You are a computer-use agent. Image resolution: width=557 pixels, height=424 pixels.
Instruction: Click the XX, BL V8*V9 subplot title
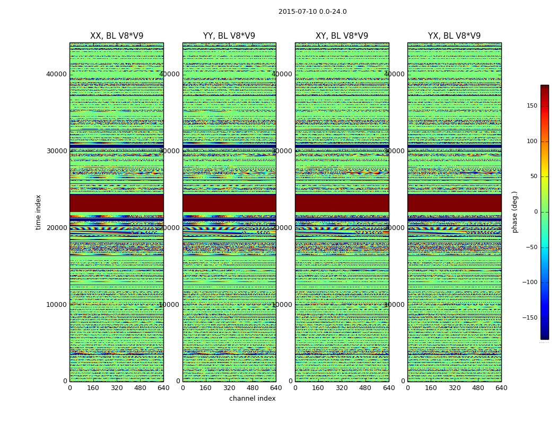point(117,36)
